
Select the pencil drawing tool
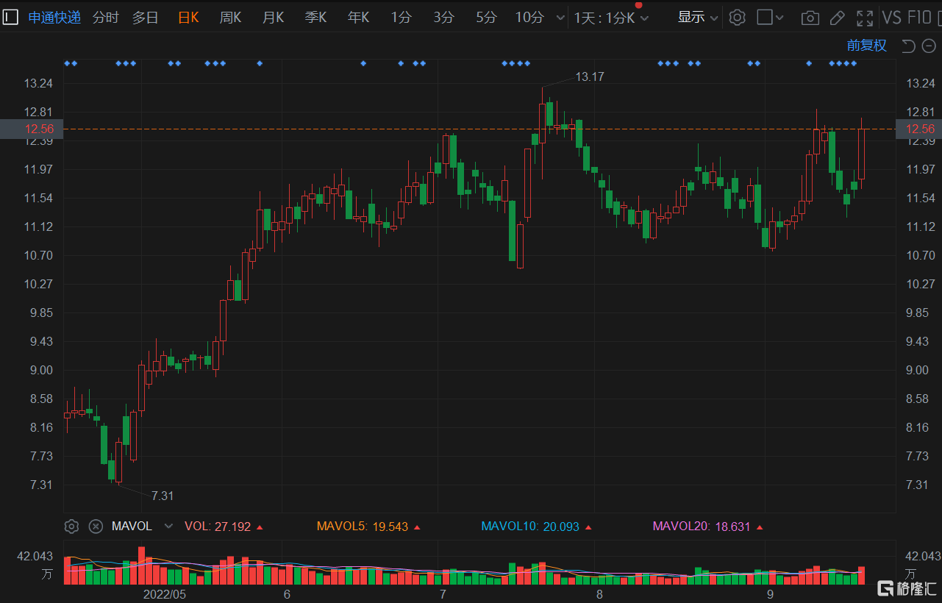point(838,18)
